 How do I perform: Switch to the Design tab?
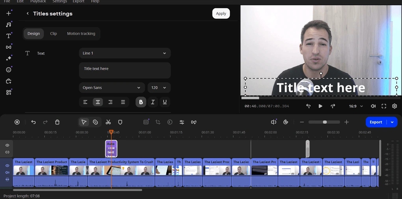(x=33, y=33)
